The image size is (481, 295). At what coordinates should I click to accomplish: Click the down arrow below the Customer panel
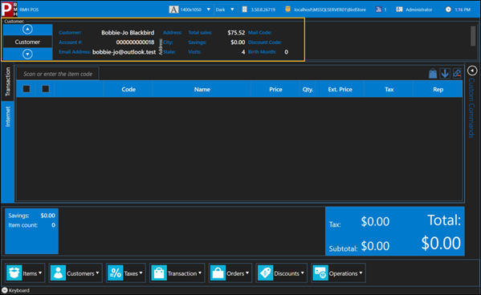point(27,55)
